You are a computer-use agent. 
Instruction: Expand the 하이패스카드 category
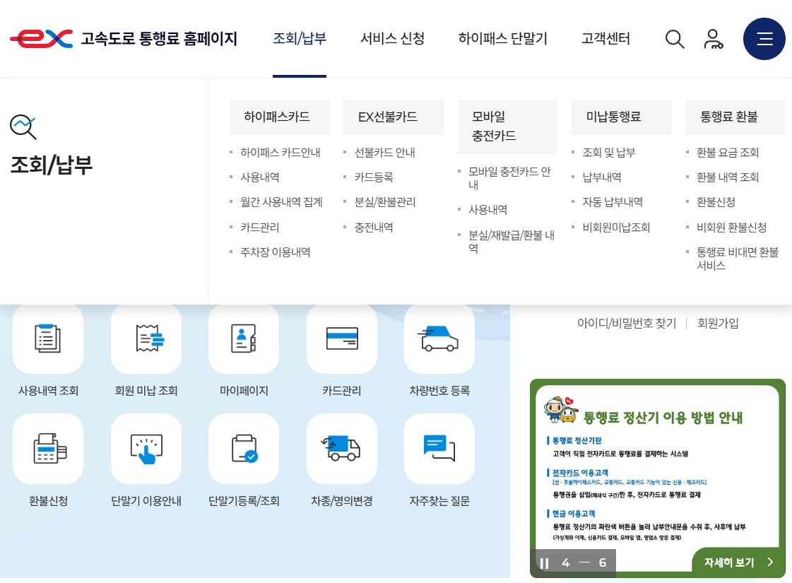[279, 117]
